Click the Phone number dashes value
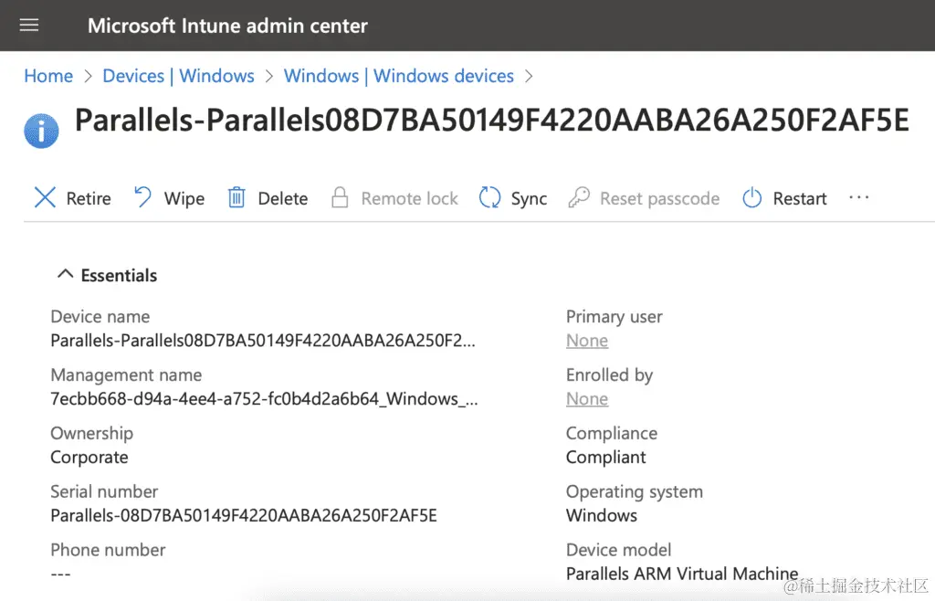 coord(61,575)
